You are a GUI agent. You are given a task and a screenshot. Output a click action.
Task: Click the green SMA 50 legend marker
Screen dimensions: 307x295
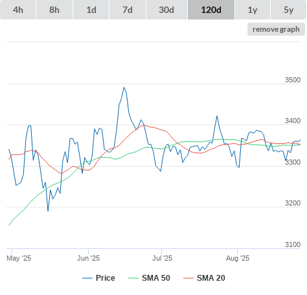point(133,278)
